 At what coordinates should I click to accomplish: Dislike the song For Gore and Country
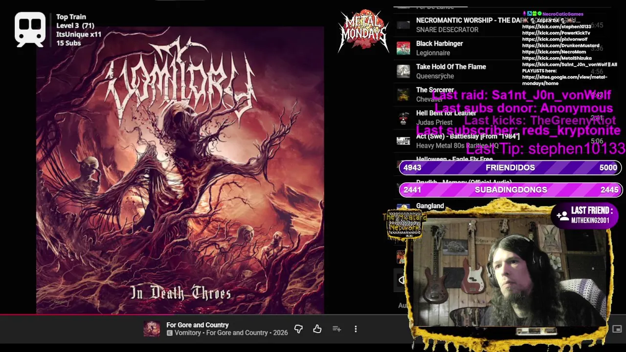click(298, 329)
